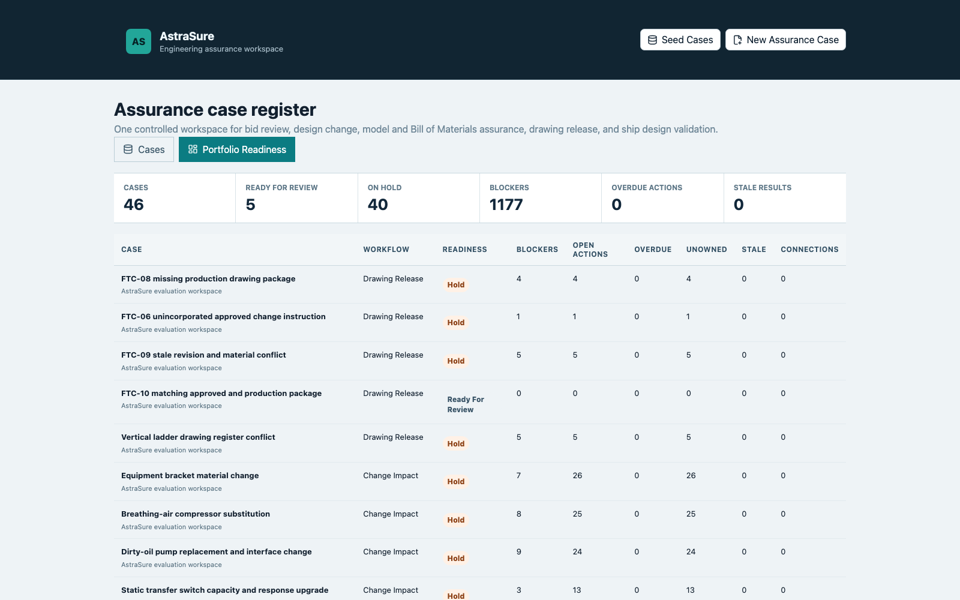
Task: Click Drawing Release workflow in FTC-08 row
Action: coord(393,278)
